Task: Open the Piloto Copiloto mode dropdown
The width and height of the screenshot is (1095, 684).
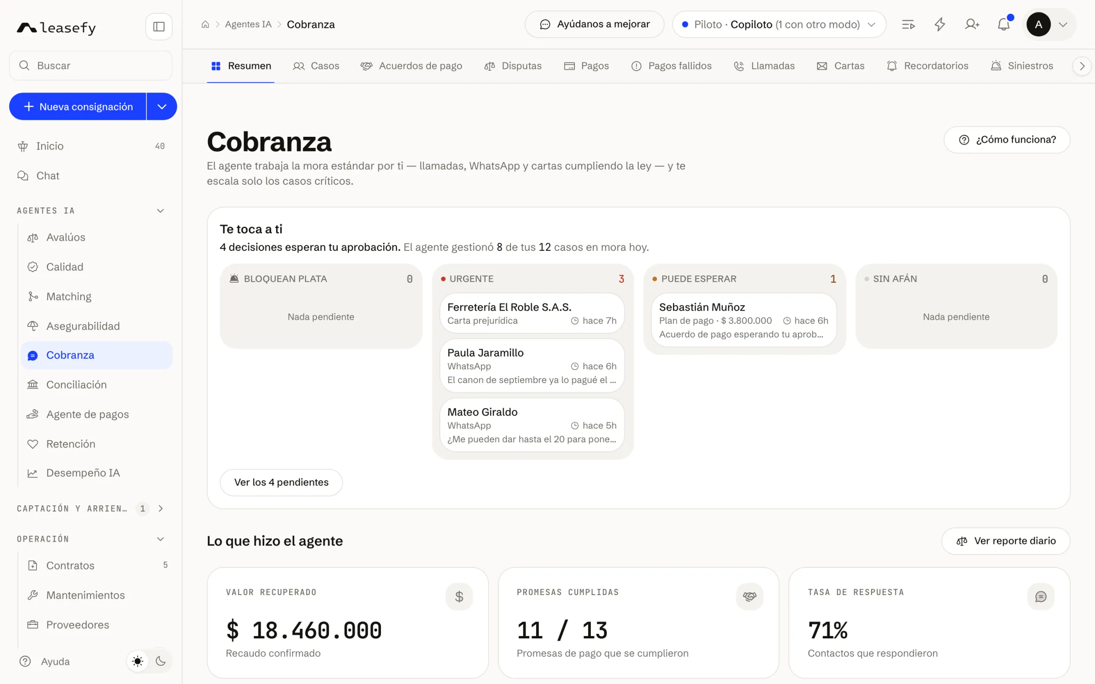Action: pos(779,25)
